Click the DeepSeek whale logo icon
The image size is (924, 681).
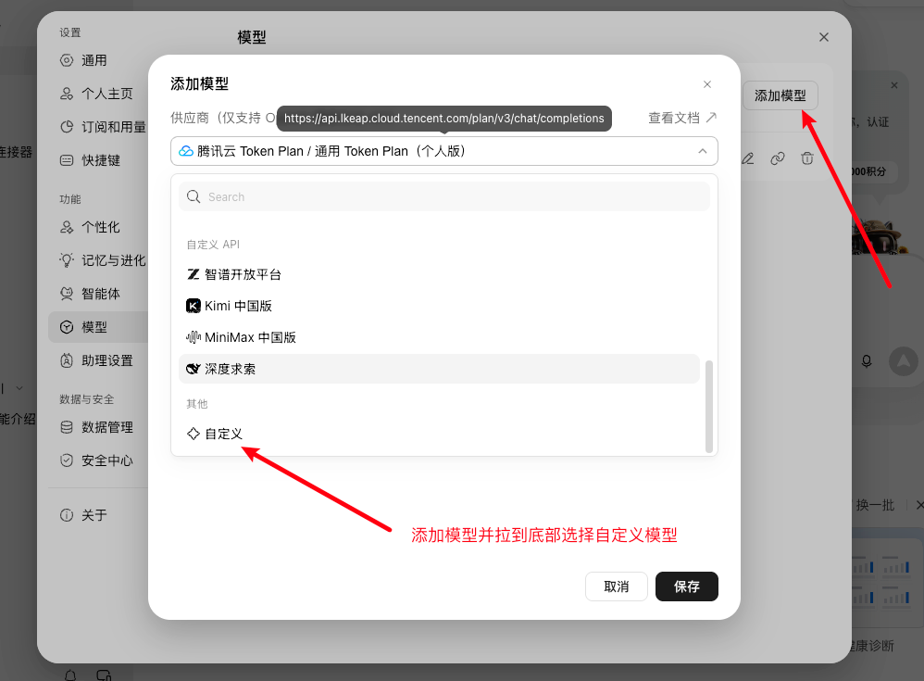194,369
